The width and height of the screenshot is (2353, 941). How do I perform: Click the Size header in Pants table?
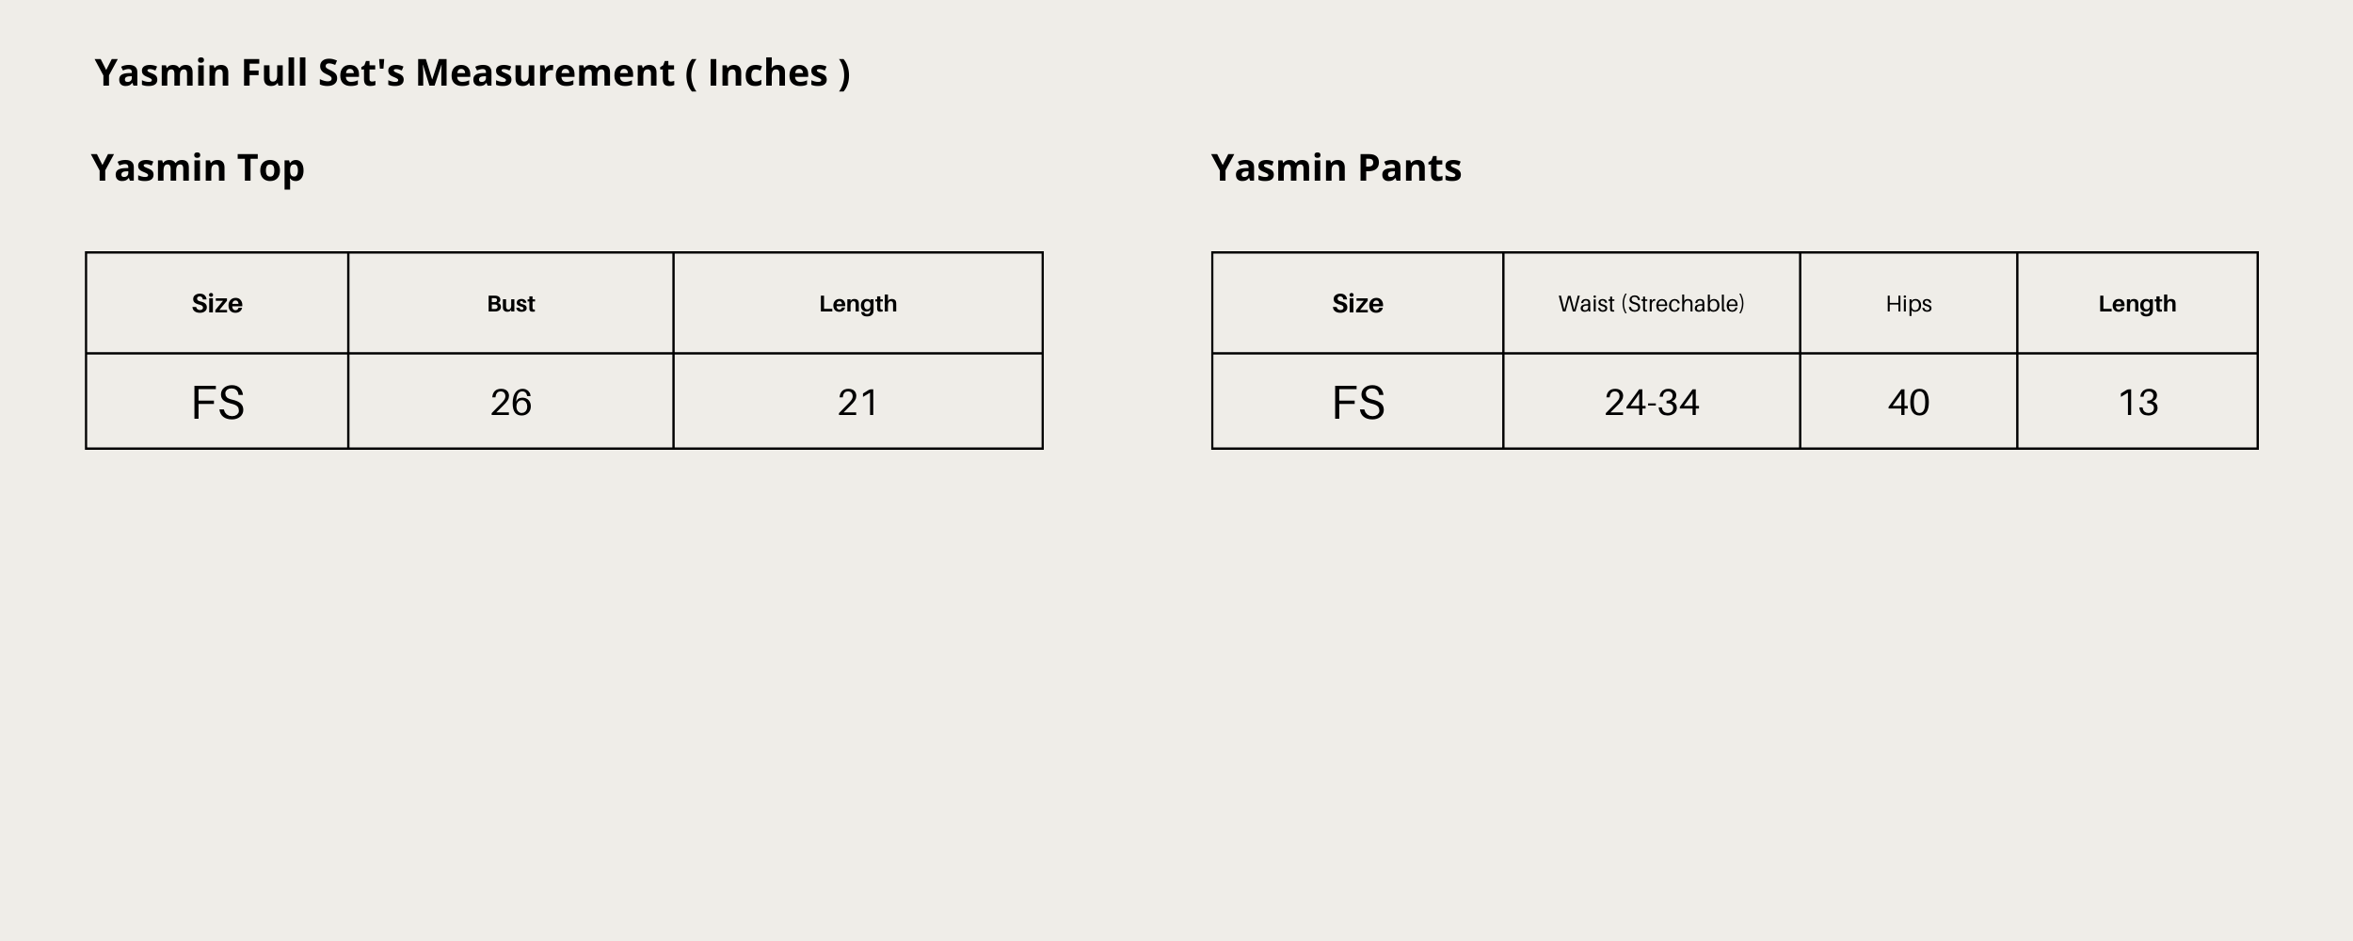(x=1357, y=303)
